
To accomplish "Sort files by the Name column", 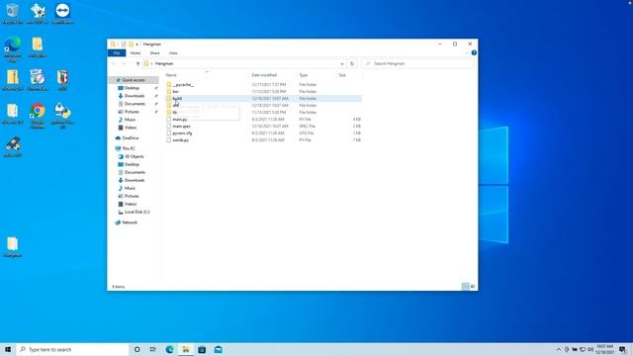I will coord(171,75).
